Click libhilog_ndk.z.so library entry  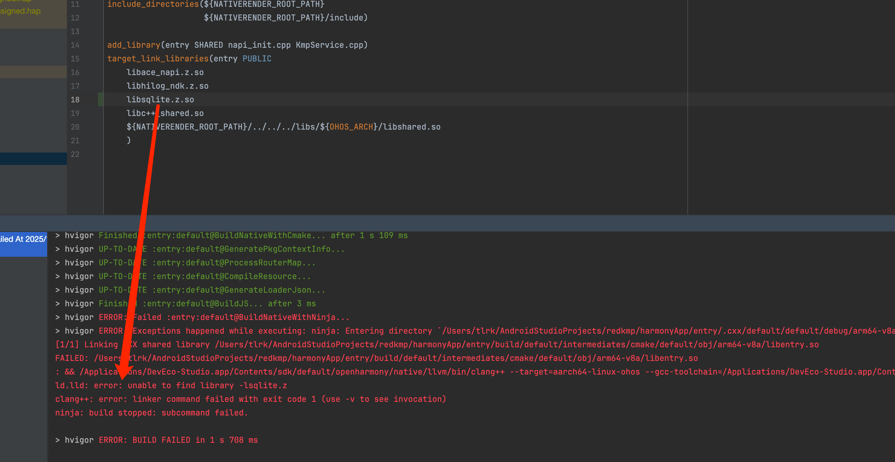[x=167, y=86]
